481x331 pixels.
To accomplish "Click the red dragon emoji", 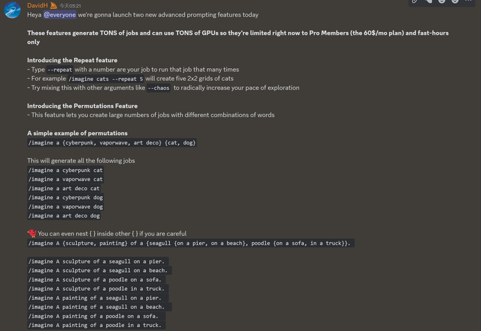I will [x=31, y=233].
